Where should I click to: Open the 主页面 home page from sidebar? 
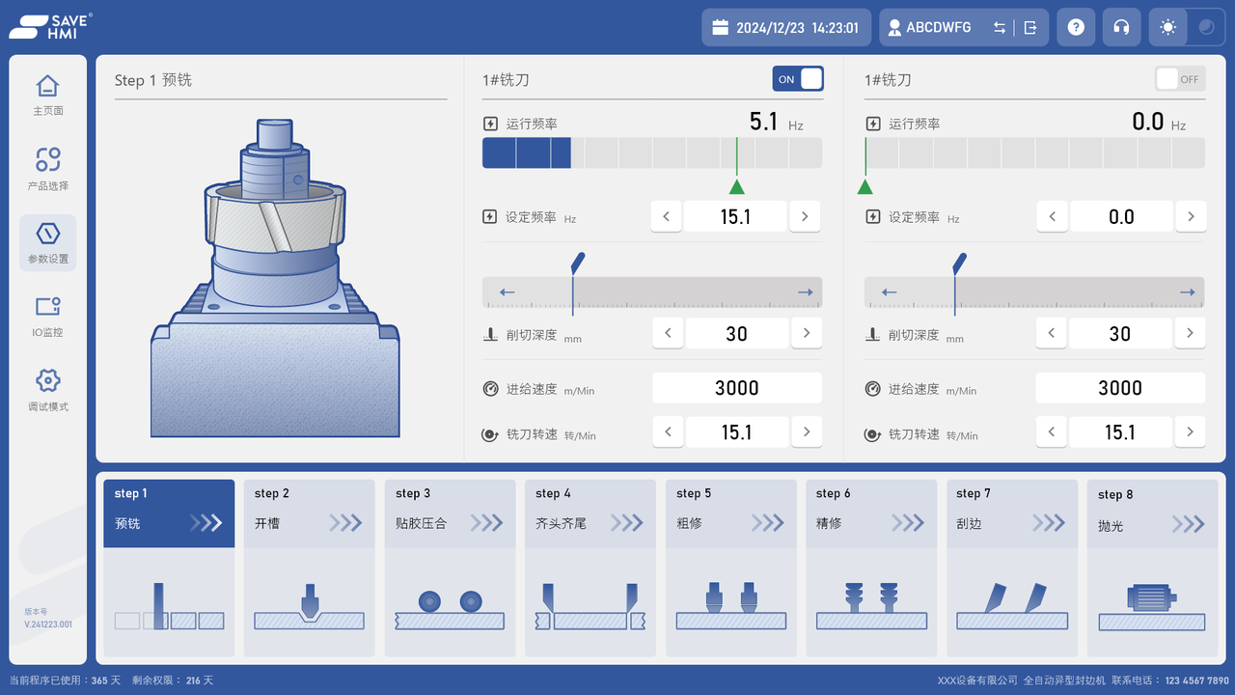(47, 93)
